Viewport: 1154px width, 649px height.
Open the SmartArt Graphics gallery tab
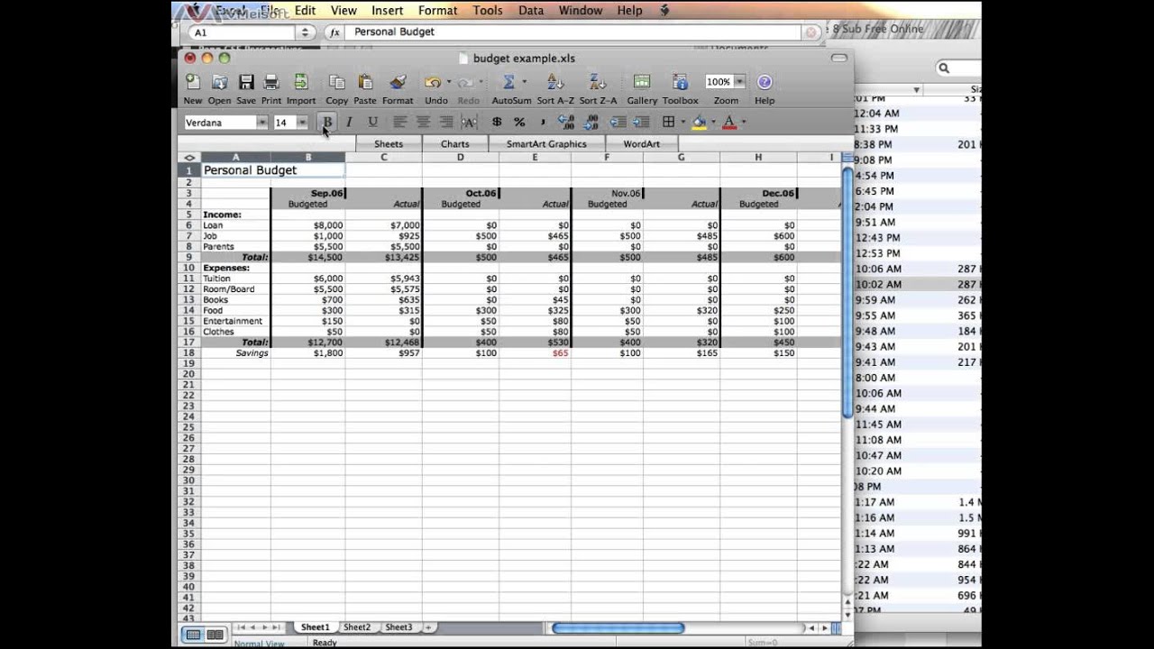[x=546, y=143]
